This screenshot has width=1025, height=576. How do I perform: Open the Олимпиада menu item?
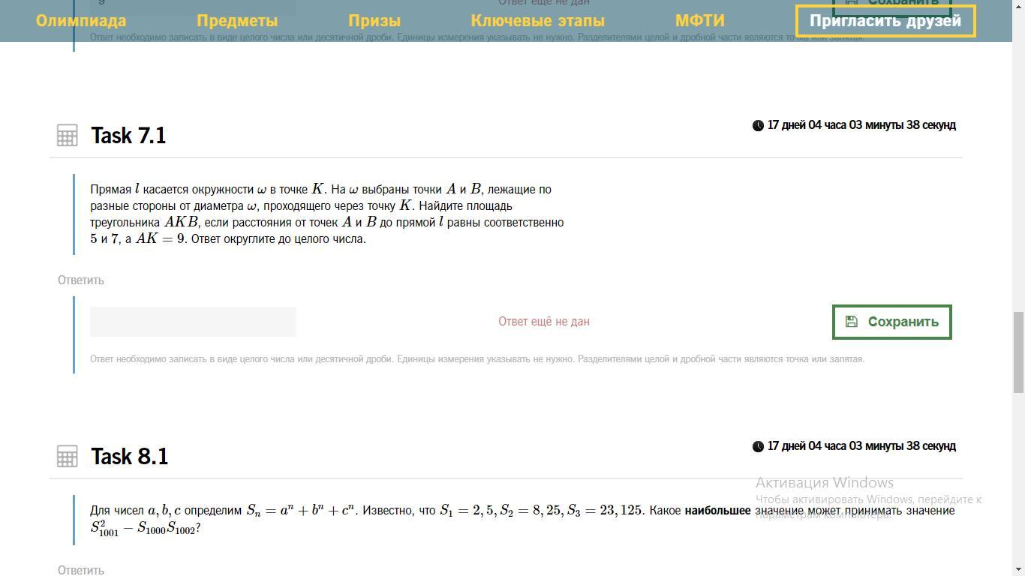81,21
